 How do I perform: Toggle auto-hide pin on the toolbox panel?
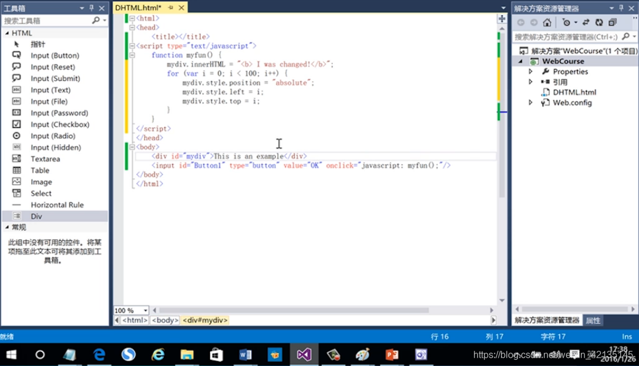[x=92, y=8]
